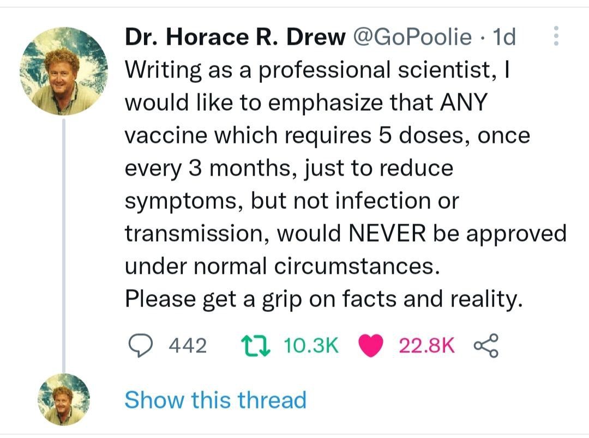This screenshot has height=438, width=589.
Task: Open the three-dot more options menu
Action: point(556,37)
